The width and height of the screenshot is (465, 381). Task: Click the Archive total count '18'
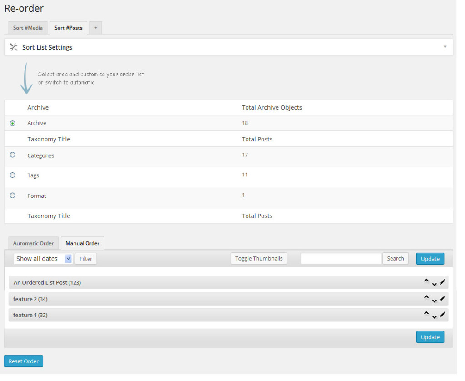pyautogui.click(x=249, y=125)
